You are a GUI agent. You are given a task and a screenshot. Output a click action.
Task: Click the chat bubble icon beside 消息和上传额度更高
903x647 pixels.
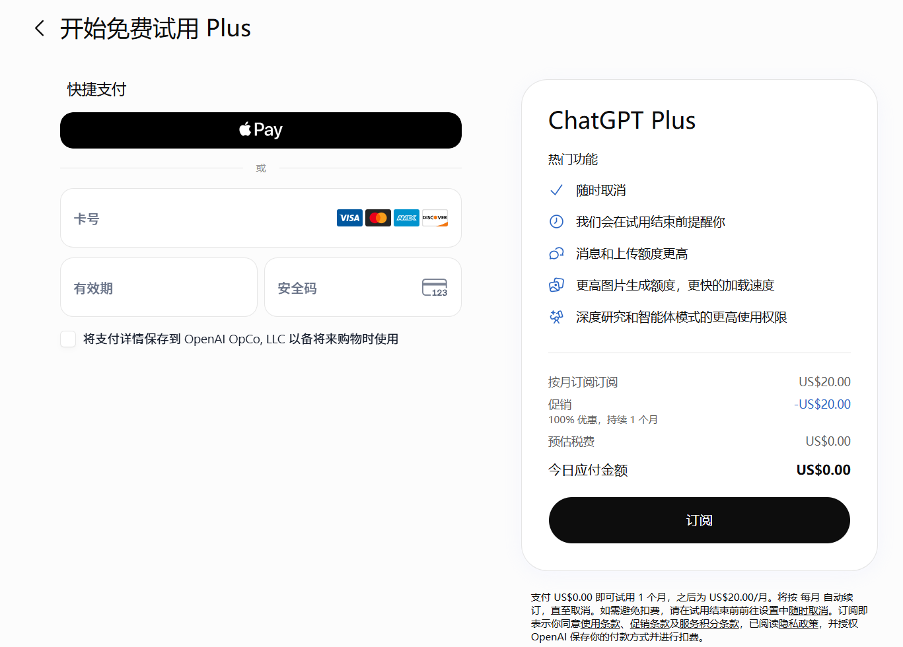[x=556, y=254]
